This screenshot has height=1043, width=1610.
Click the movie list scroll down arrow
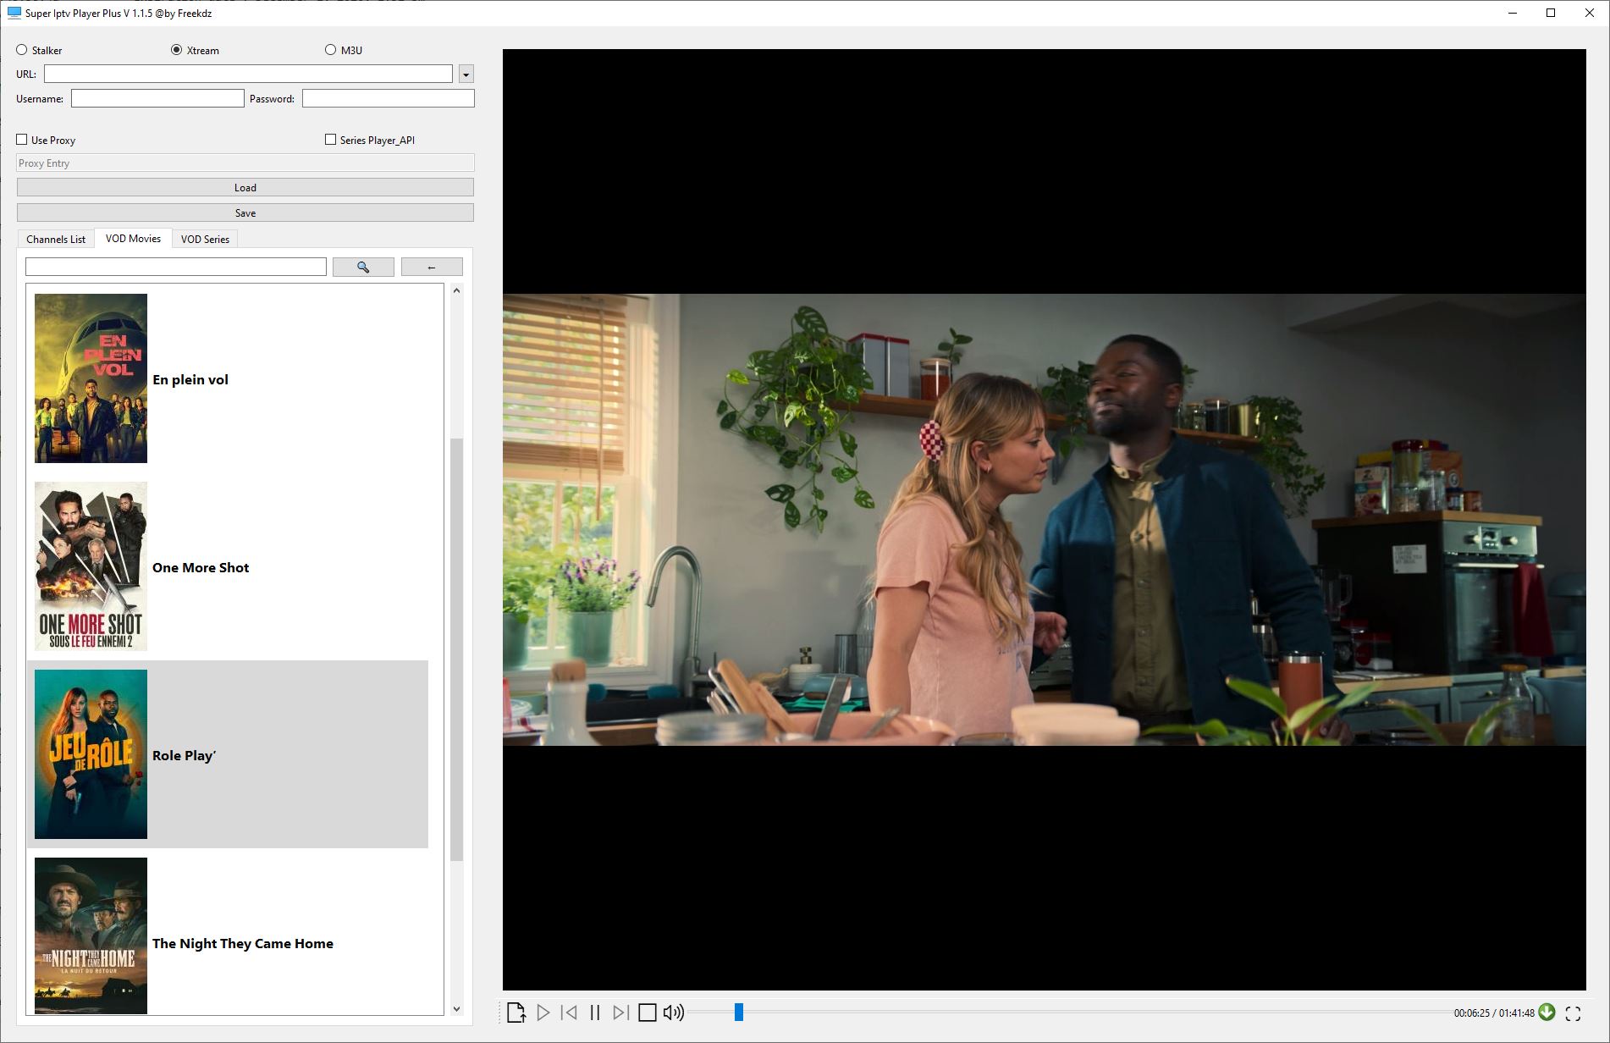click(x=457, y=1008)
